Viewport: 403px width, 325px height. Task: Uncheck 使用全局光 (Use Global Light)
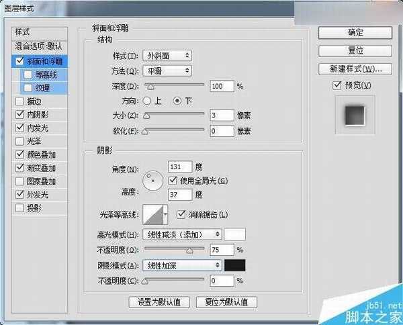pos(173,181)
